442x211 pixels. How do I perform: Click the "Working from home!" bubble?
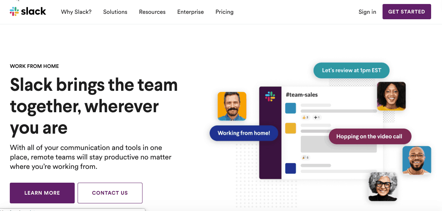[x=244, y=133]
